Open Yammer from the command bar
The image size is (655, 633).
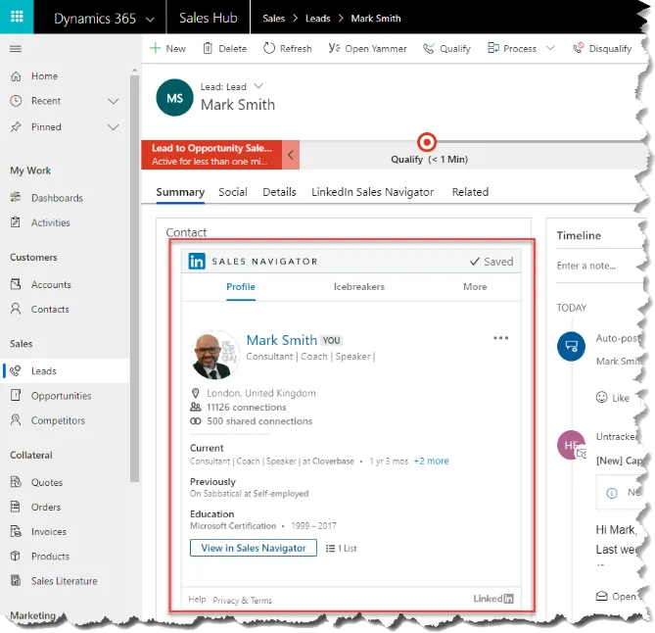[367, 48]
